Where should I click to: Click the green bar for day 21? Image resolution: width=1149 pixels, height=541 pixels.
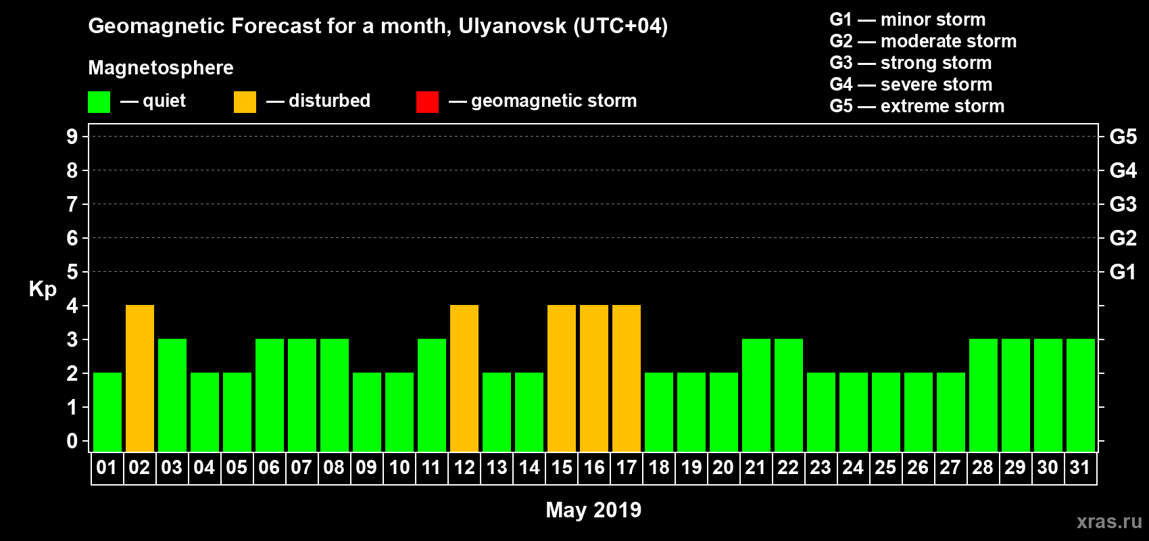[756, 396]
